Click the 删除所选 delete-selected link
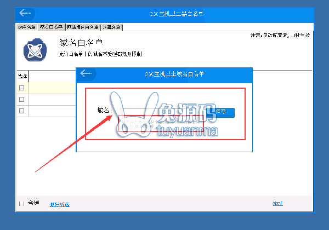The height and width of the screenshot is (230, 329). [x=60, y=204]
